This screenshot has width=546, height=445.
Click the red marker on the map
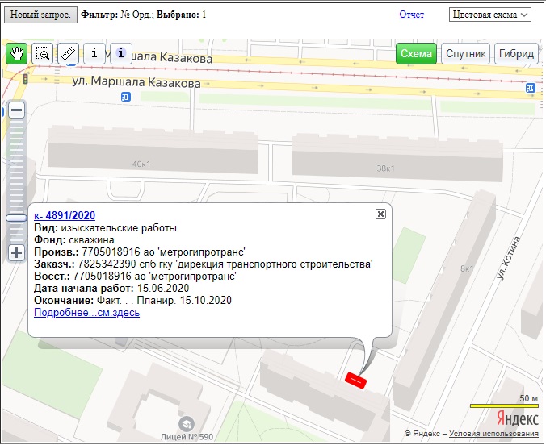tap(356, 379)
